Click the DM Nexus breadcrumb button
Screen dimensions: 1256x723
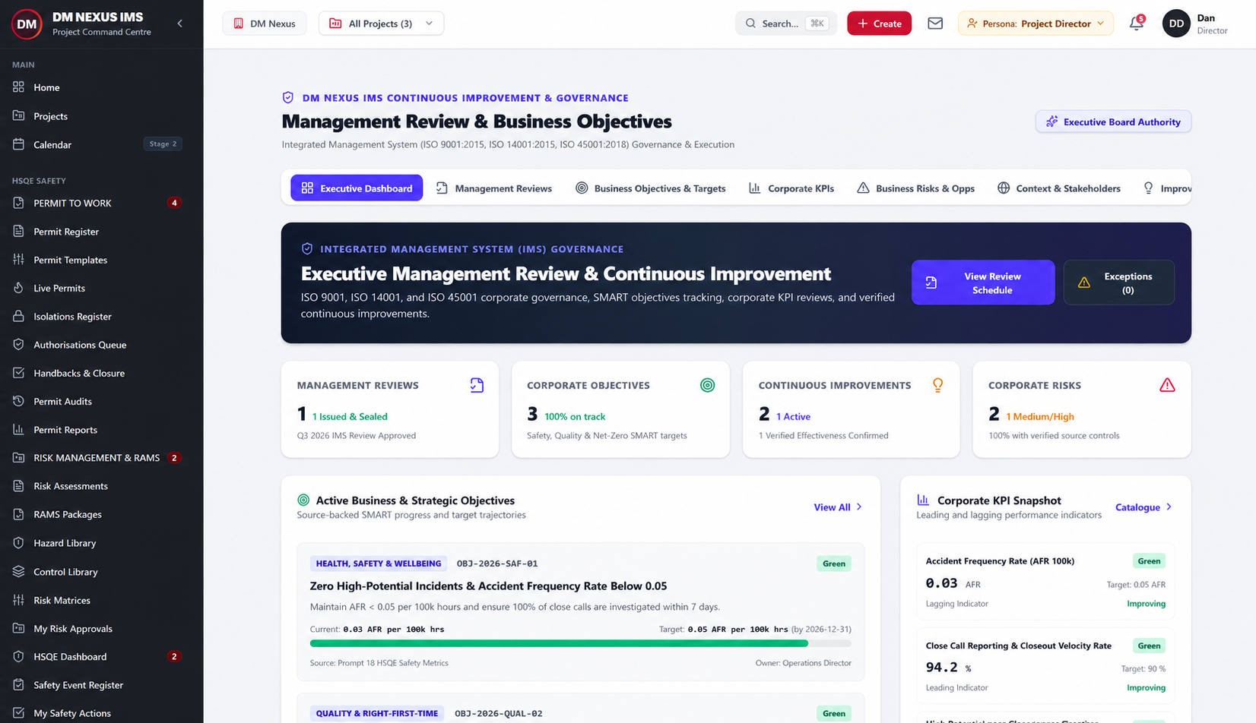click(x=264, y=24)
